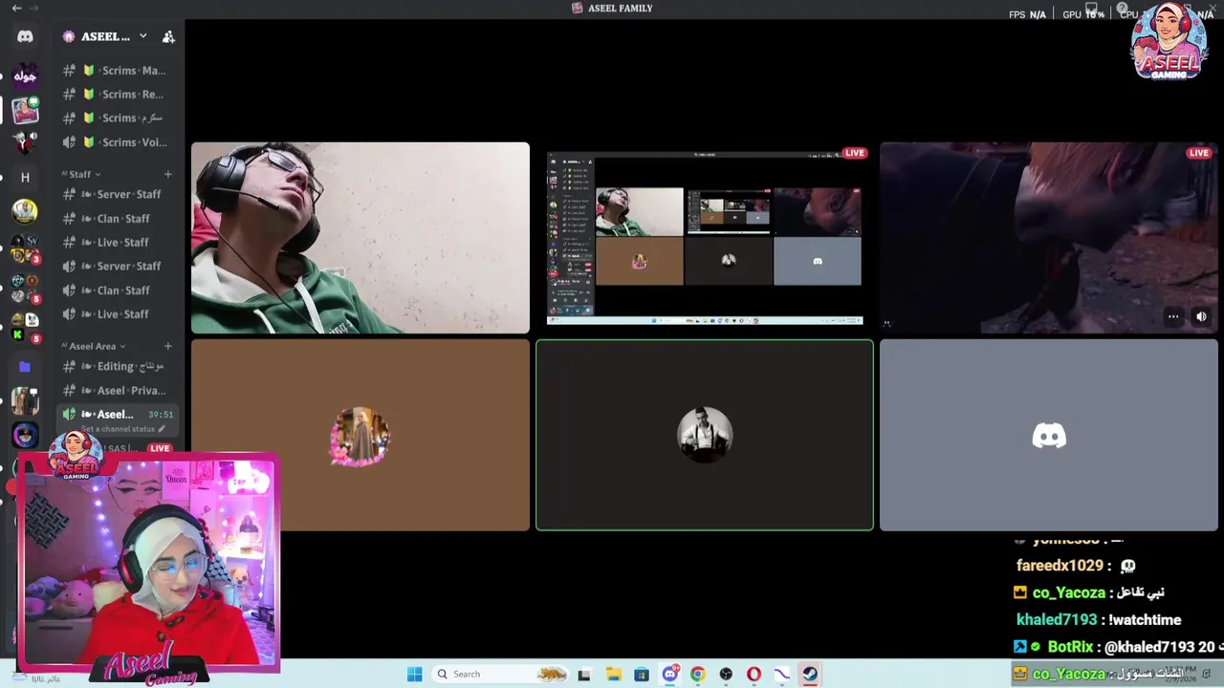Join Scrims Voi... voice channel

tap(119, 141)
